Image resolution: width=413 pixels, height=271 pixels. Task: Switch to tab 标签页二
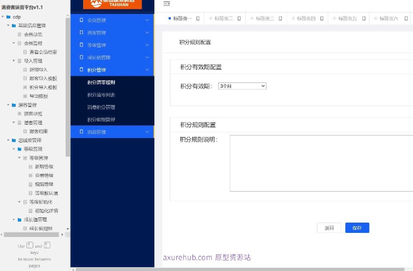224,19
